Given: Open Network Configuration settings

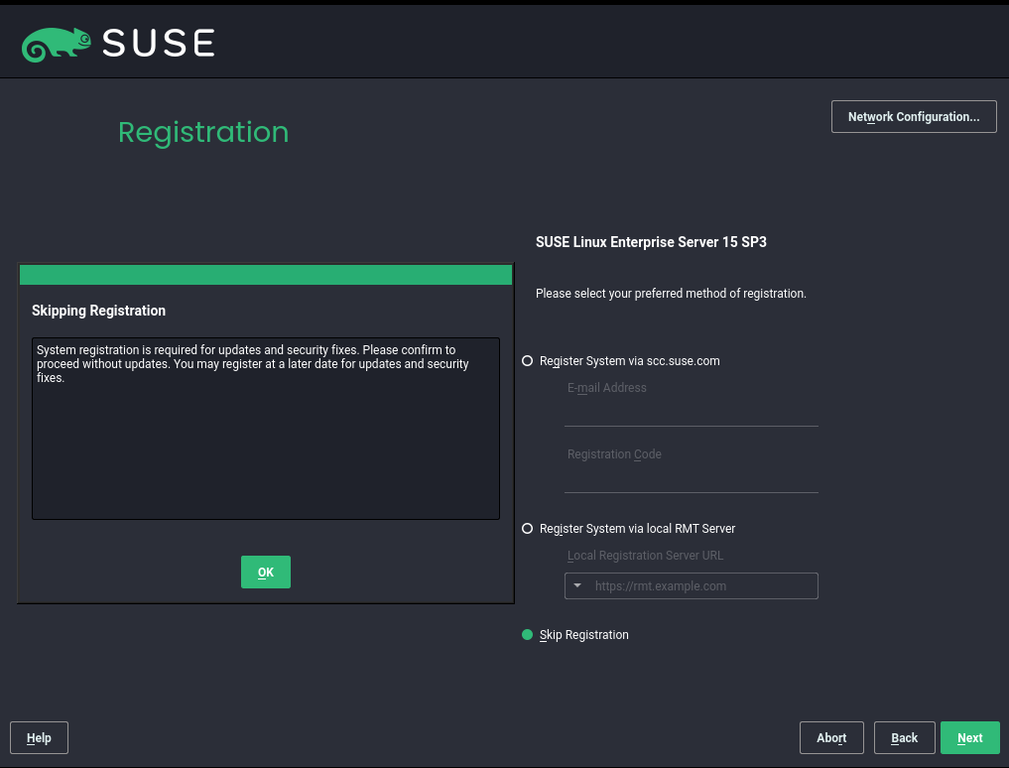Looking at the screenshot, I should (x=913, y=116).
